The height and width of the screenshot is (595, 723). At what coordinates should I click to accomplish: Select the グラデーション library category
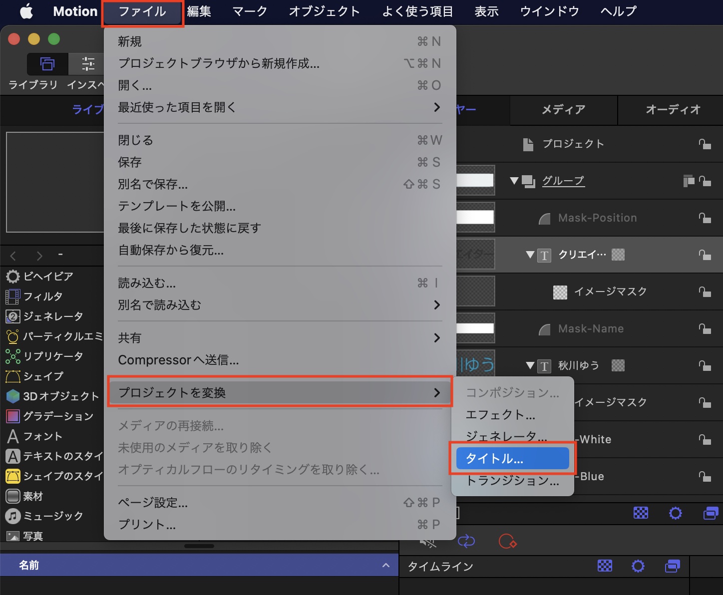tap(52, 416)
